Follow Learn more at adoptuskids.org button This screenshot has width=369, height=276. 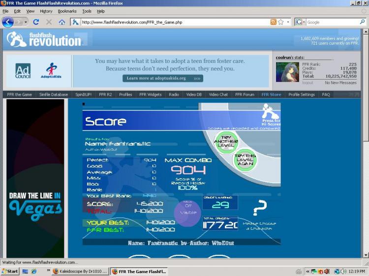coord(163,78)
